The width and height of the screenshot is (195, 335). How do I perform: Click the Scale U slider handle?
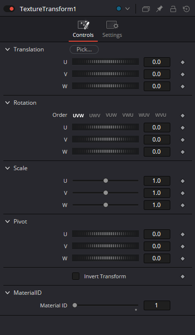105,181
